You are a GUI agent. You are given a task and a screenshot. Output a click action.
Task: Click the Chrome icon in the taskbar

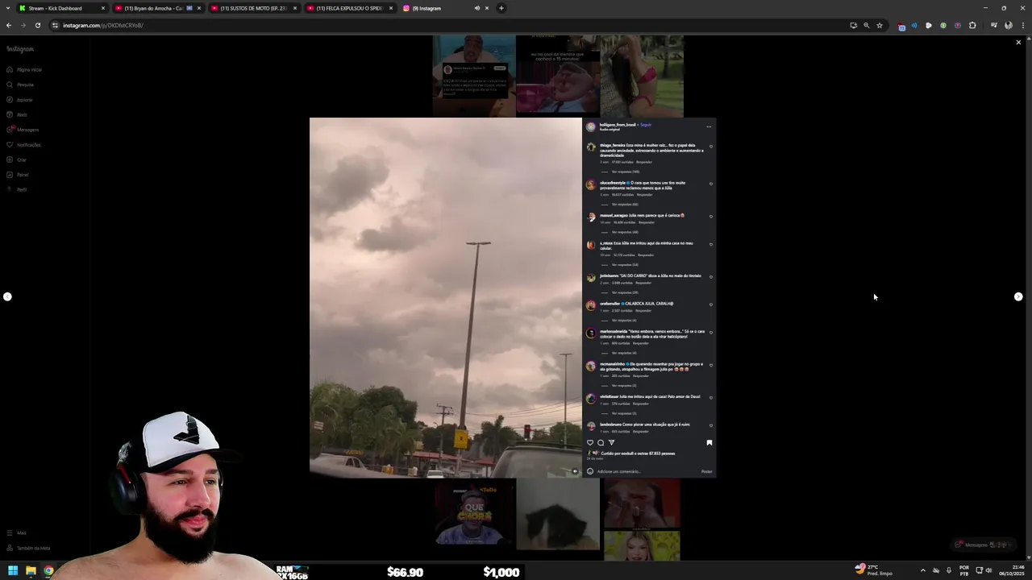(x=48, y=571)
